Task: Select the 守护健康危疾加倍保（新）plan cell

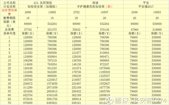Action: click(x=95, y=6)
